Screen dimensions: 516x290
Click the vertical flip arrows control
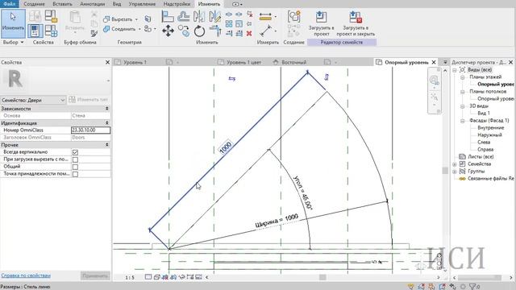[x=327, y=77]
